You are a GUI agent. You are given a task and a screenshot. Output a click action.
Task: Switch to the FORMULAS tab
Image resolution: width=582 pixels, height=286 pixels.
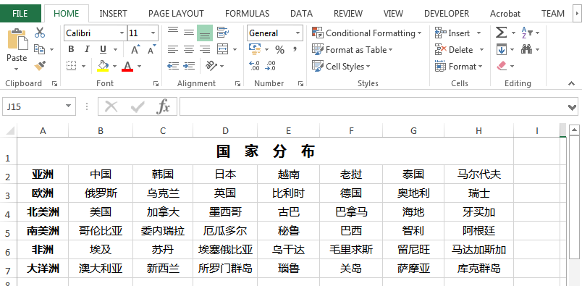[247, 14]
